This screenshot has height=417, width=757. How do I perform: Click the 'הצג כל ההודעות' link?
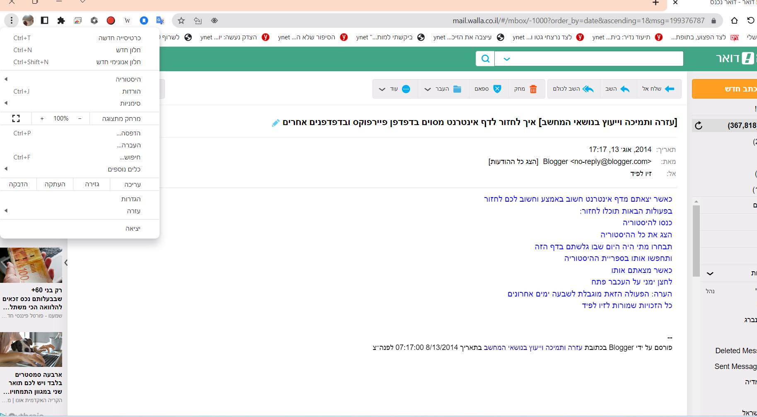513,161
